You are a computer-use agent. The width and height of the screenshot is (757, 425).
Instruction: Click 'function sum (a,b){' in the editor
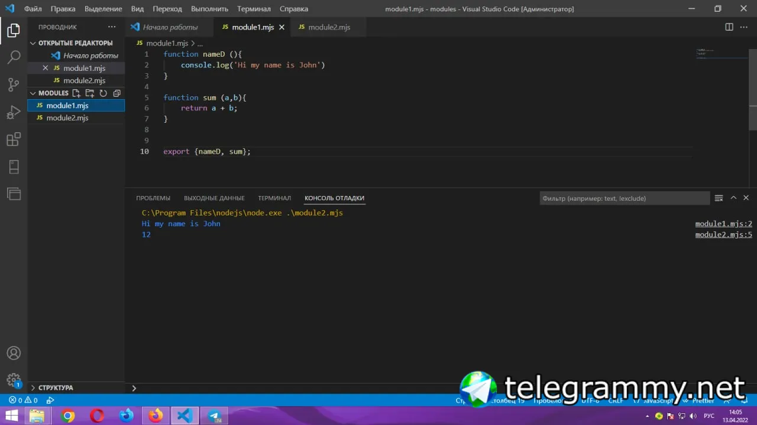(205, 97)
